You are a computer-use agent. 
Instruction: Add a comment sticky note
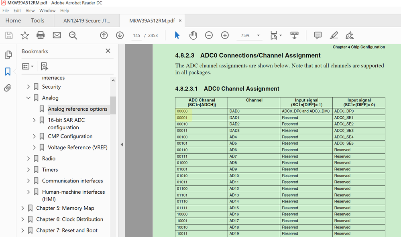pyautogui.click(x=318, y=35)
